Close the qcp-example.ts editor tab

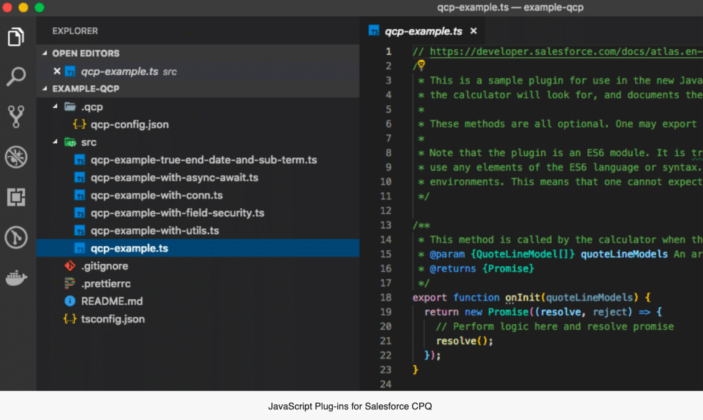pos(473,31)
